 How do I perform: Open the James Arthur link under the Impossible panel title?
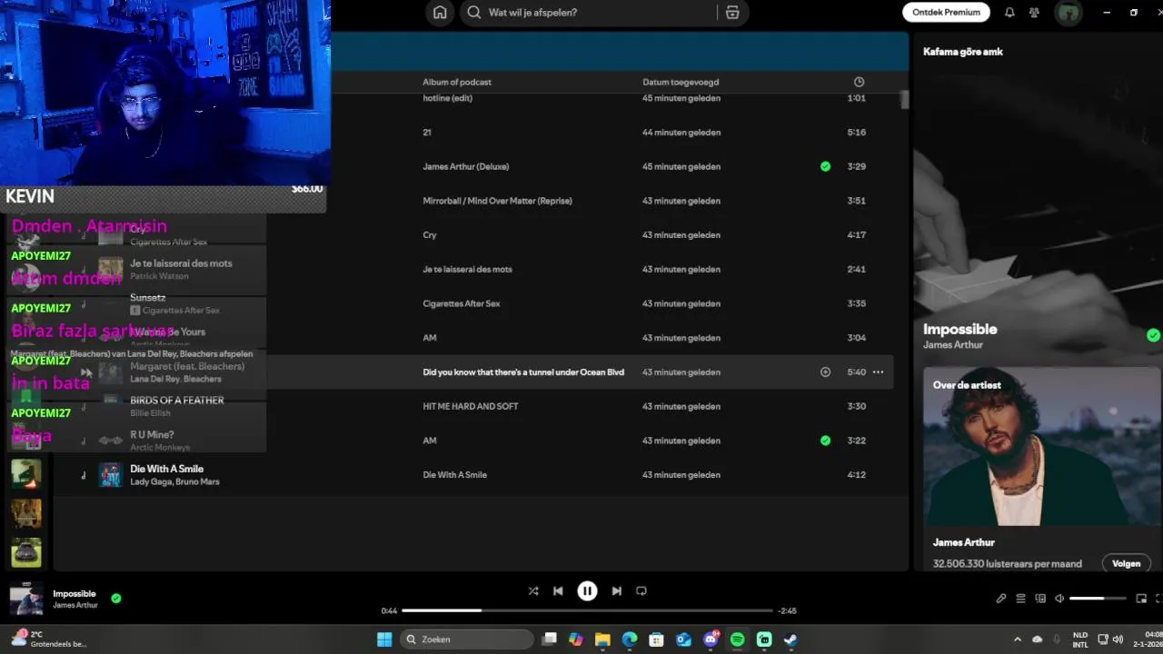(x=953, y=345)
